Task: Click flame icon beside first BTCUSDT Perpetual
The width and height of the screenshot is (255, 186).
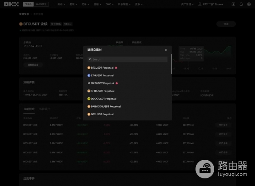Action: point(116,68)
